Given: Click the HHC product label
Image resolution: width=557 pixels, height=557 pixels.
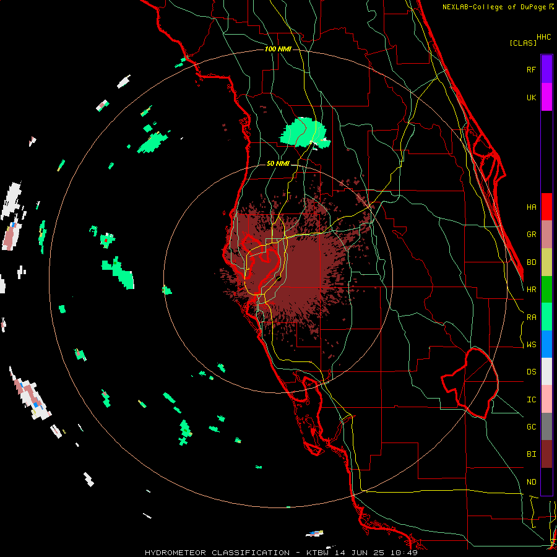Looking at the screenshot, I should click(544, 37).
